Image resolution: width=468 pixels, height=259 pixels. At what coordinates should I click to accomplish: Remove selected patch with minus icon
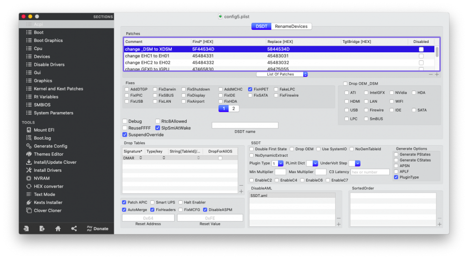click(431, 74)
